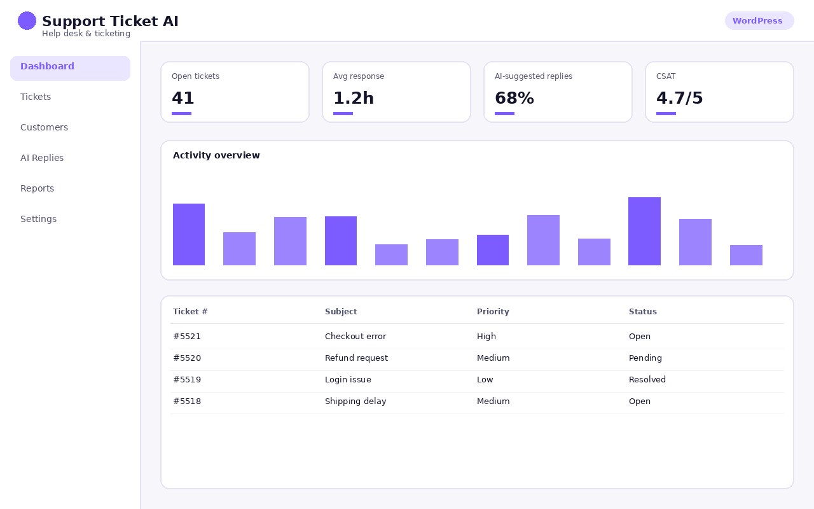This screenshot has width=814, height=509.
Task: Open the Reports page
Action: [70, 188]
